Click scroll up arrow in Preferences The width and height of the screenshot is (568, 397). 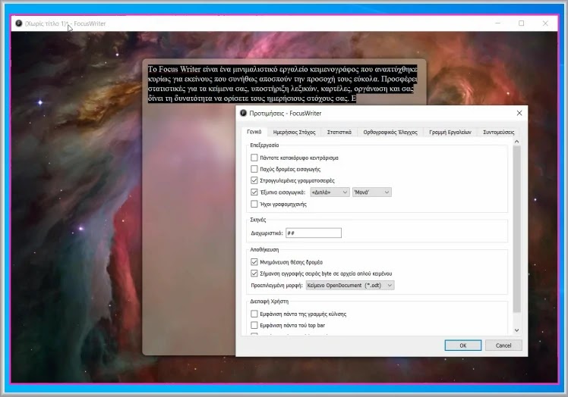[x=517, y=142]
